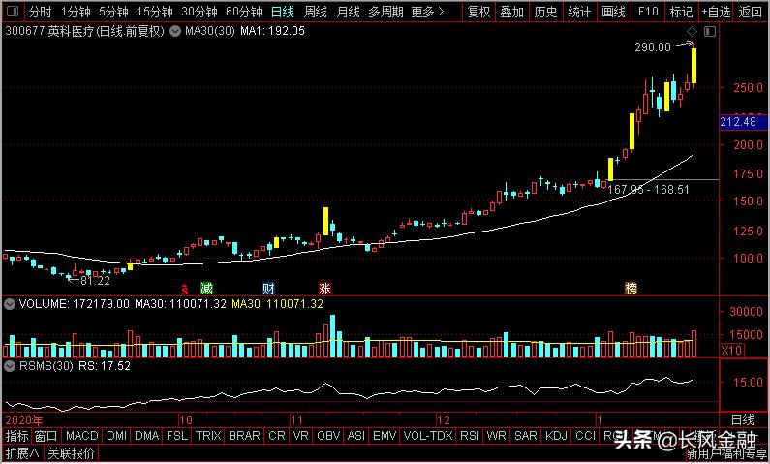The width and height of the screenshot is (770, 464).
Task: Open the 指标 indicator menu
Action: click(x=16, y=436)
